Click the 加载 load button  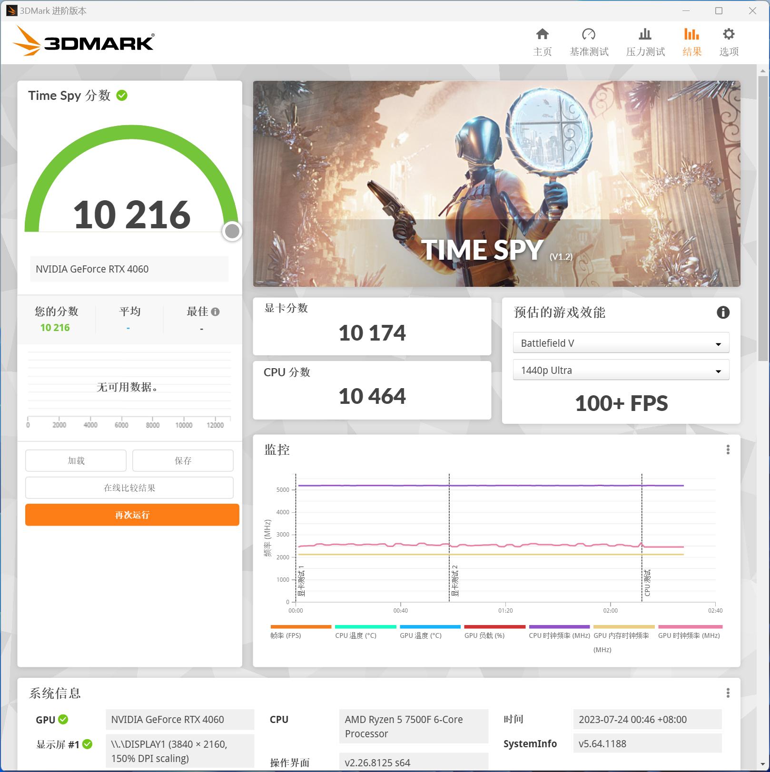coord(76,460)
